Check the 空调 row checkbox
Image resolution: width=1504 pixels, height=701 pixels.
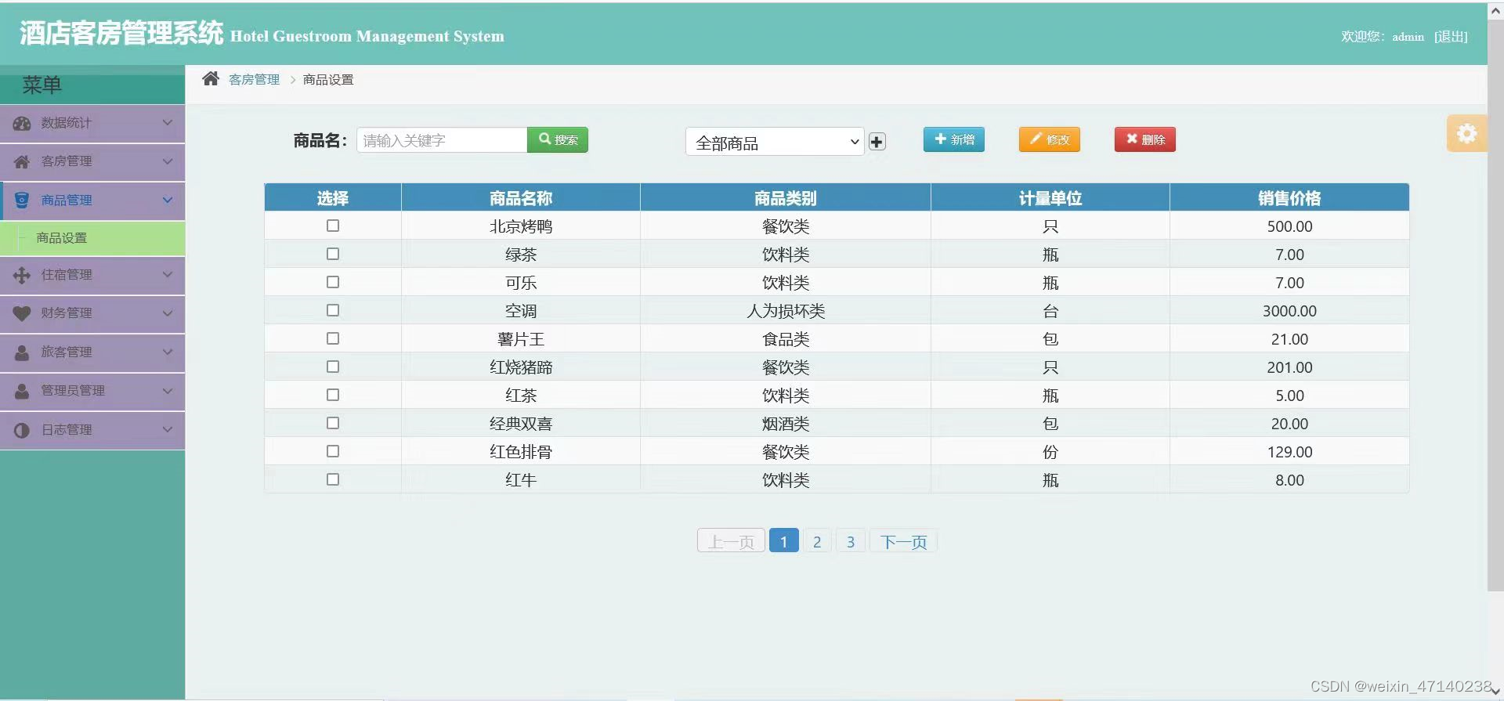click(333, 310)
